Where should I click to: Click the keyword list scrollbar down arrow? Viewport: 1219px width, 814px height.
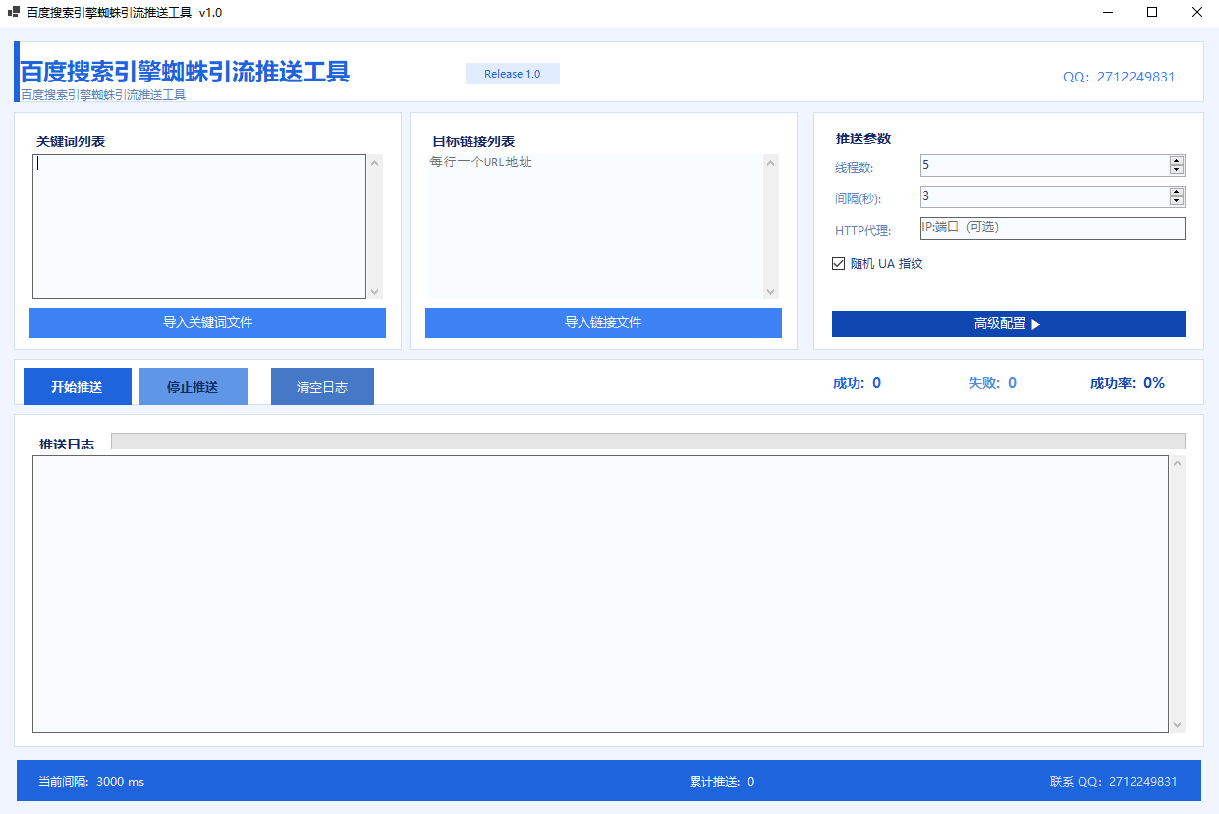pos(374,291)
